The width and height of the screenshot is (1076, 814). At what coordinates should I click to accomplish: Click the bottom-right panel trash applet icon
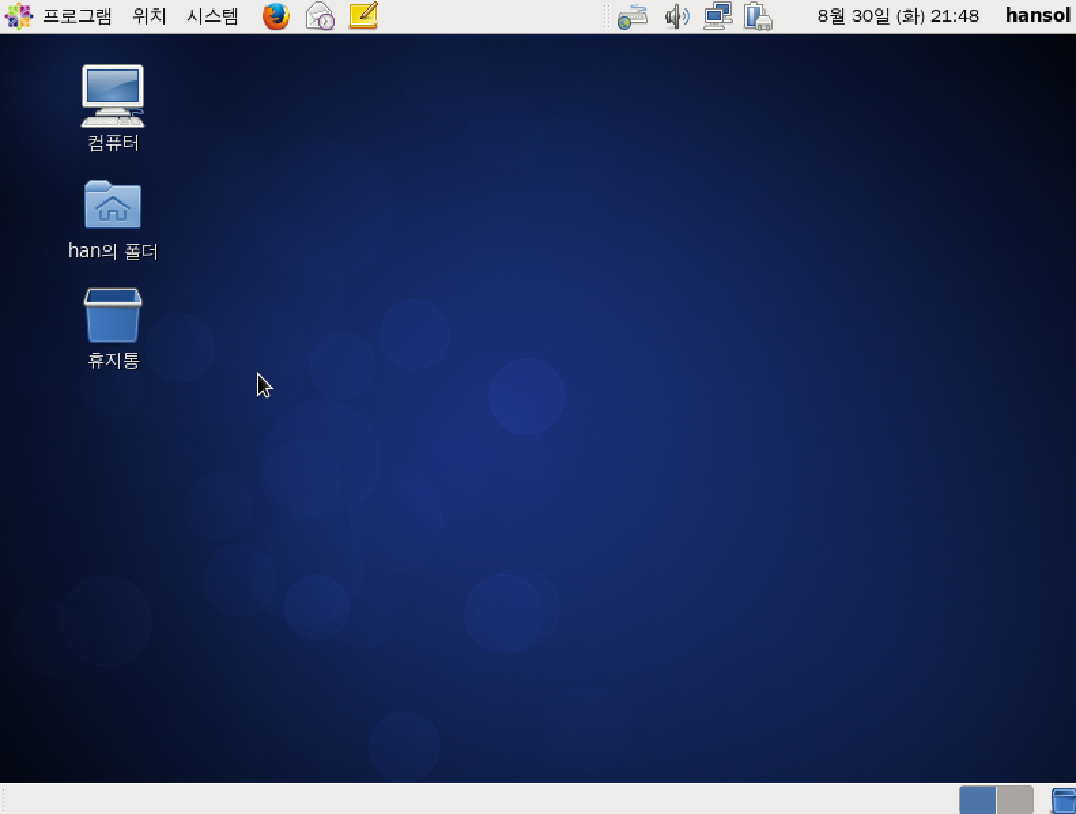pos(1063,801)
